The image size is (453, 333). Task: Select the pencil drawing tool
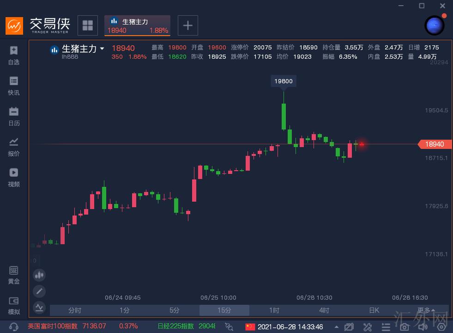pos(39,291)
